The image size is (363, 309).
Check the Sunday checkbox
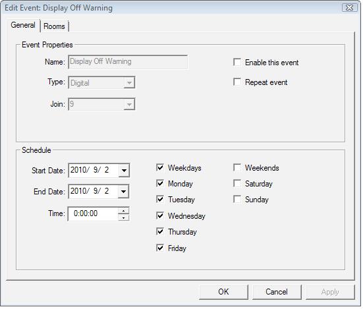(237, 199)
